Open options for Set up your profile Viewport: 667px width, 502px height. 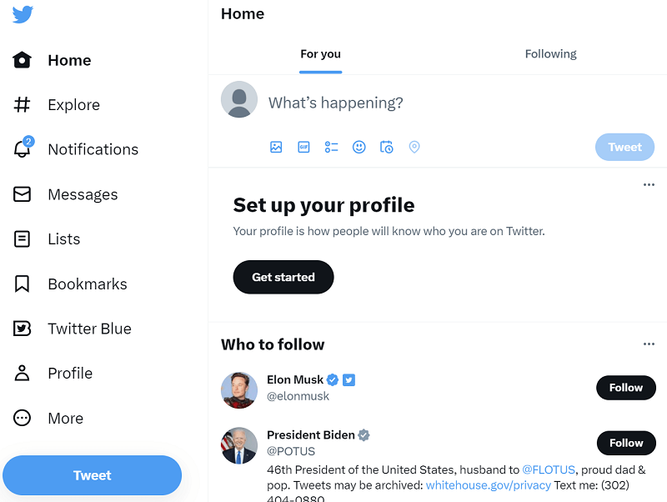pos(649,184)
